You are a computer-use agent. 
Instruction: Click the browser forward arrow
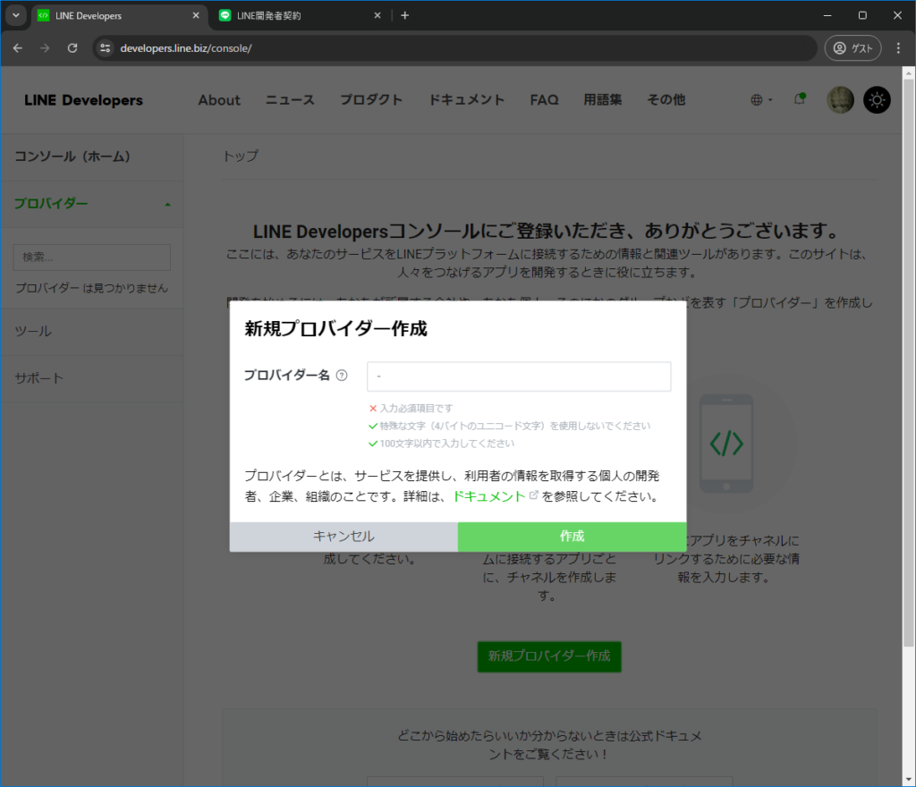click(x=45, y=48)
